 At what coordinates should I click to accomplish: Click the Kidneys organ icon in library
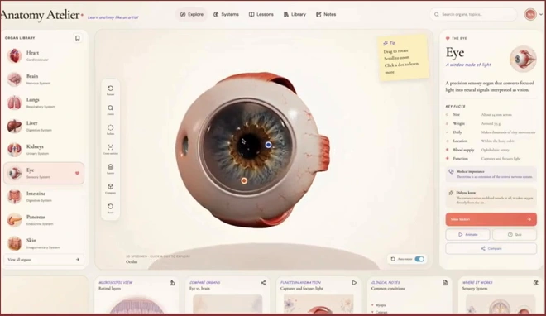[x=15, y=150]
